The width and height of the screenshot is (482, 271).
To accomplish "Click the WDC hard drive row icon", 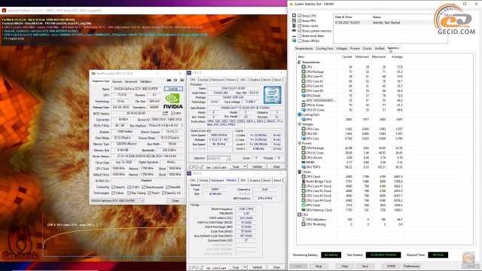I will (304, 100).
